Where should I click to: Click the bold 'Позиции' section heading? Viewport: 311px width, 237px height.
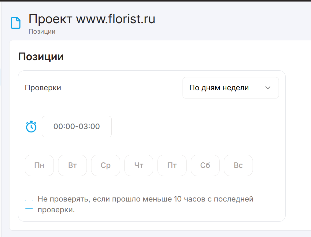click(x=41, y=57)
